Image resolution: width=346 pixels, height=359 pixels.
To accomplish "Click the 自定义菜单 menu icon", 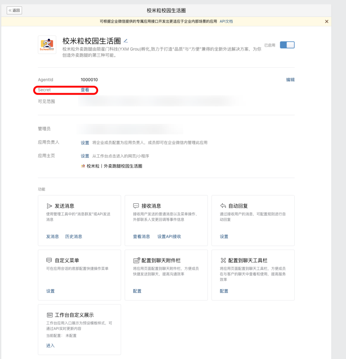I will click(49, 260).
